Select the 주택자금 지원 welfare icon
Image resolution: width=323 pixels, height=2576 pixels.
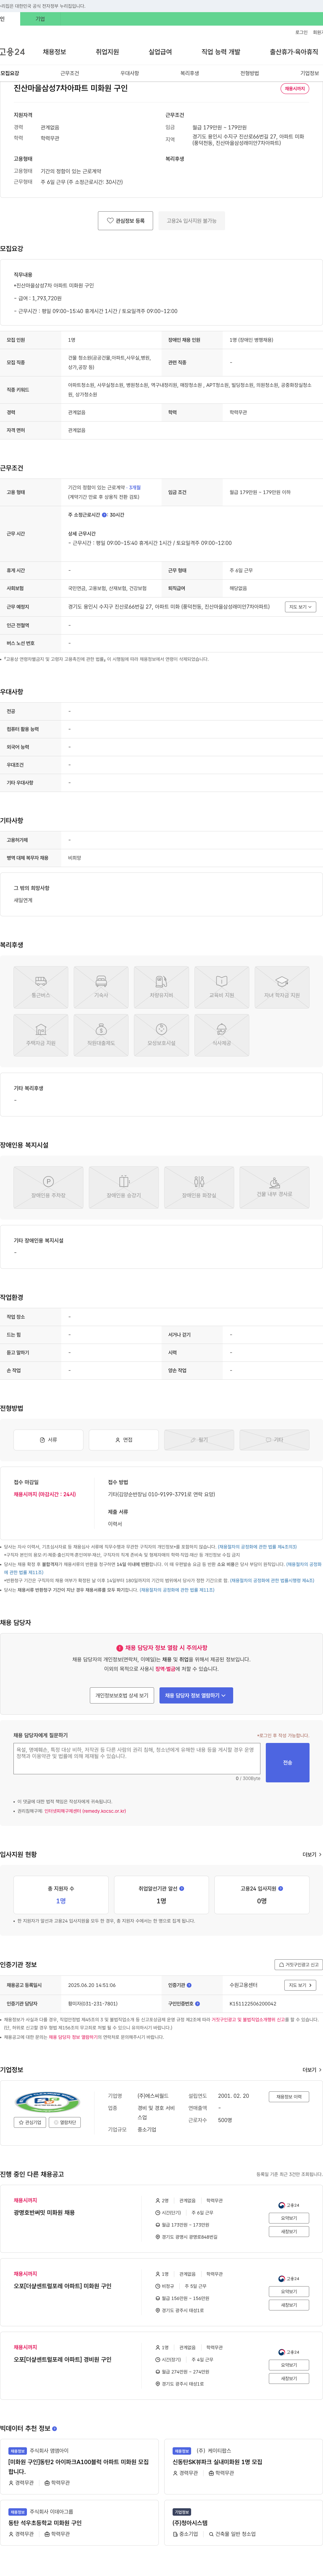(41, 1035)
